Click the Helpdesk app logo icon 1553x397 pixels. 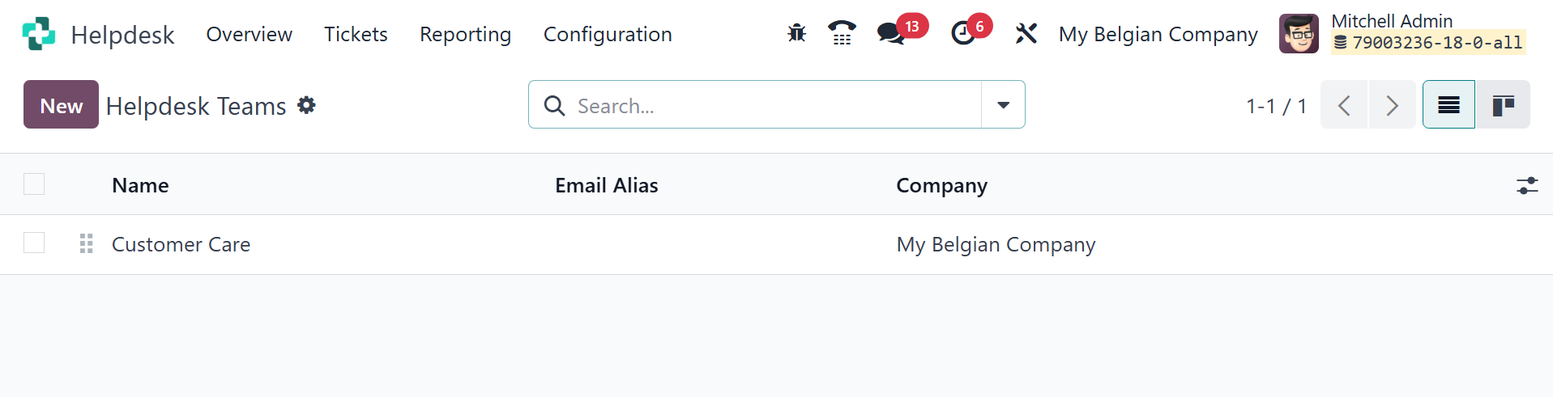39,34
